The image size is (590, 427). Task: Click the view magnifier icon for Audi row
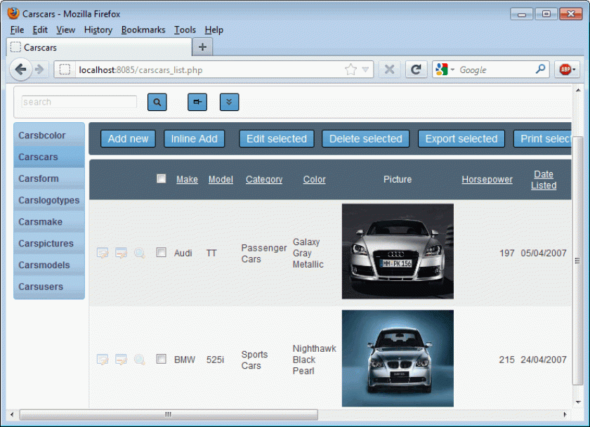pyautogui.click(x=139, y=253)
